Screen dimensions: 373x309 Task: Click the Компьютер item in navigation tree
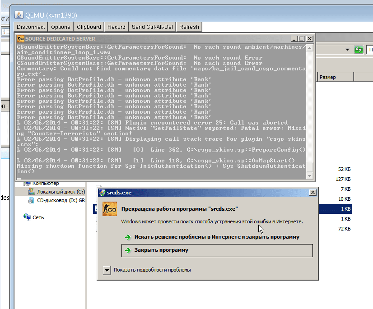(x=46, y=183)
